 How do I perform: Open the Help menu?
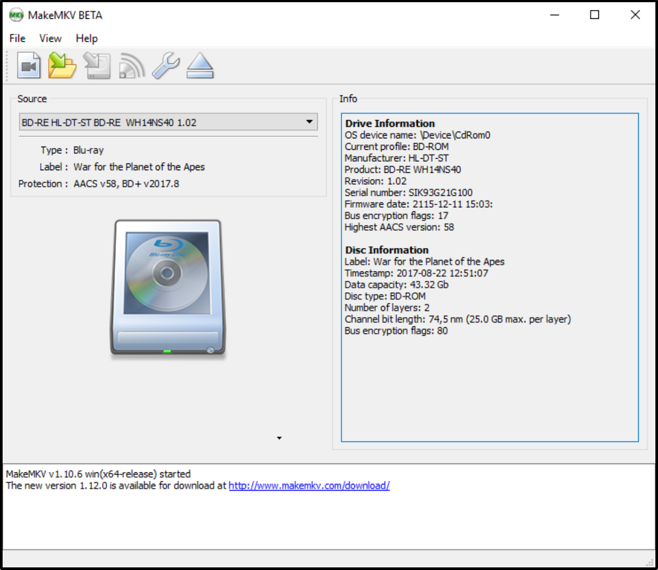point(87,39)
